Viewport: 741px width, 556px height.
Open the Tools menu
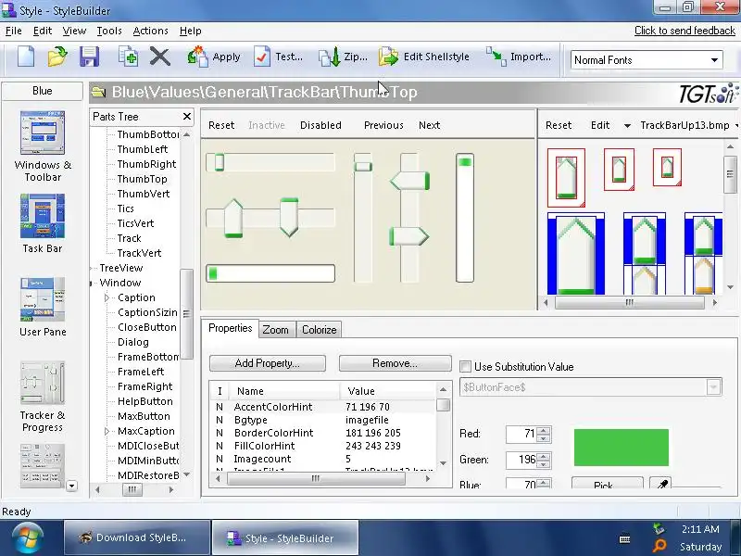pyautogui.click(x=109, y=31)
